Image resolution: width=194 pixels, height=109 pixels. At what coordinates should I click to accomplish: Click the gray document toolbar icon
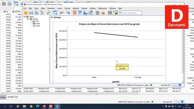(x=98, y=13)
